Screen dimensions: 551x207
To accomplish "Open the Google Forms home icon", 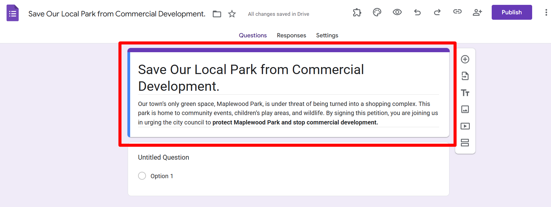I will (12, 13).
